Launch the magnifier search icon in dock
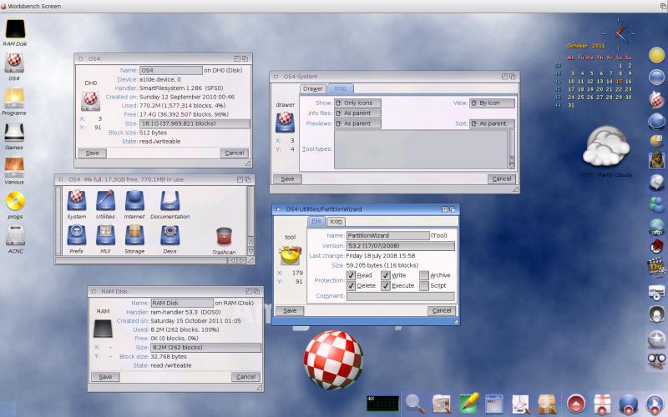The image size is (668, 417). point(415,403)
